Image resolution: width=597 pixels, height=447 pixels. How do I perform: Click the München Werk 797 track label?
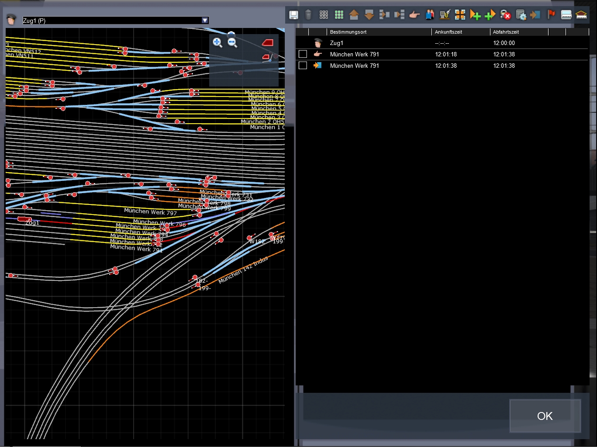[x=150, y=212]
